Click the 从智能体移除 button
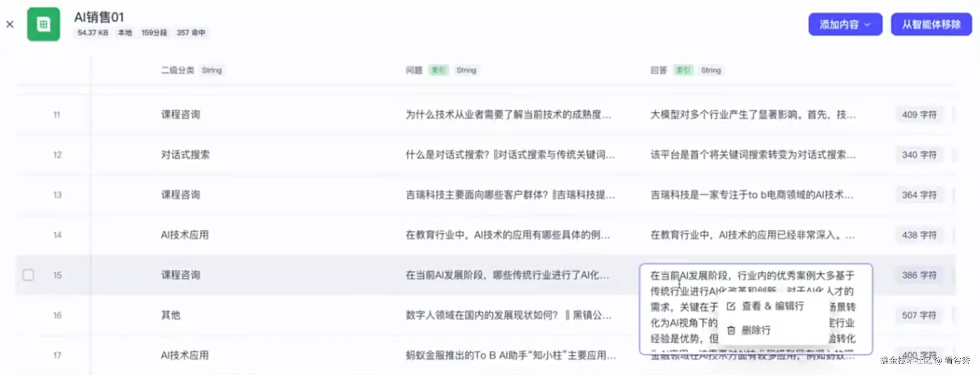The height and width of the screenshot is (375, 980). (931, 24)
